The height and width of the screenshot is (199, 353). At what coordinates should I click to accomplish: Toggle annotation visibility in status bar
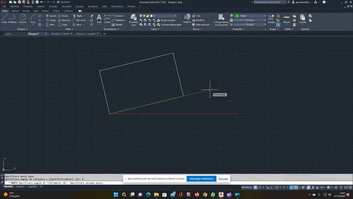pyautogui.click(x=308, y=187)
